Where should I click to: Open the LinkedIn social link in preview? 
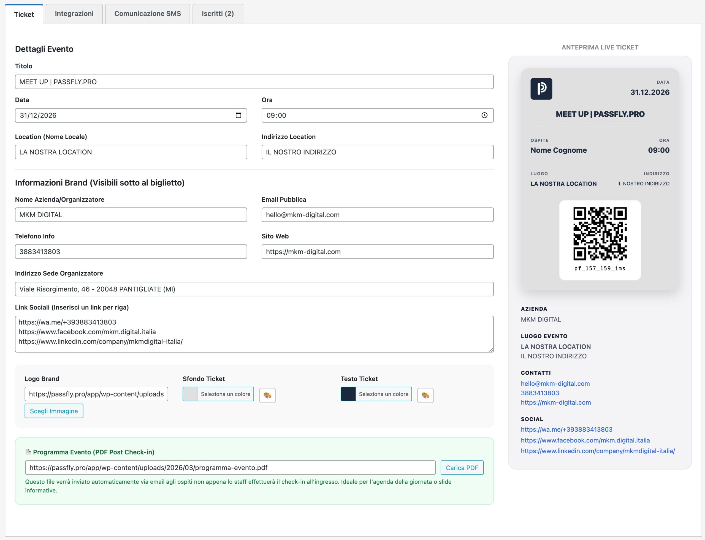click(598, 451)
